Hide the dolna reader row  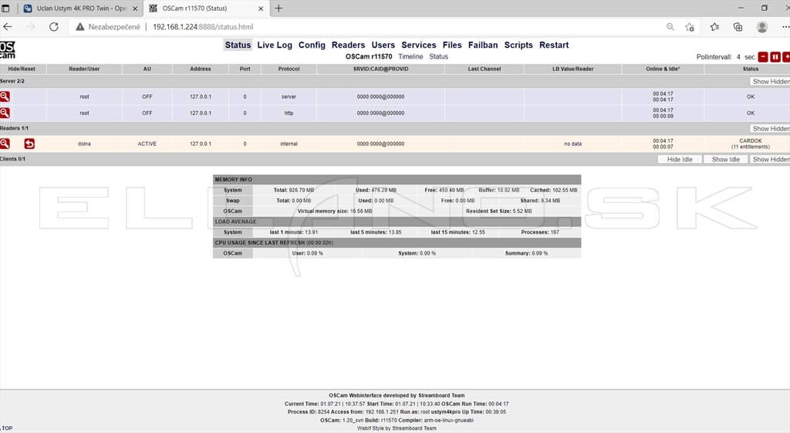pos(5,144)
